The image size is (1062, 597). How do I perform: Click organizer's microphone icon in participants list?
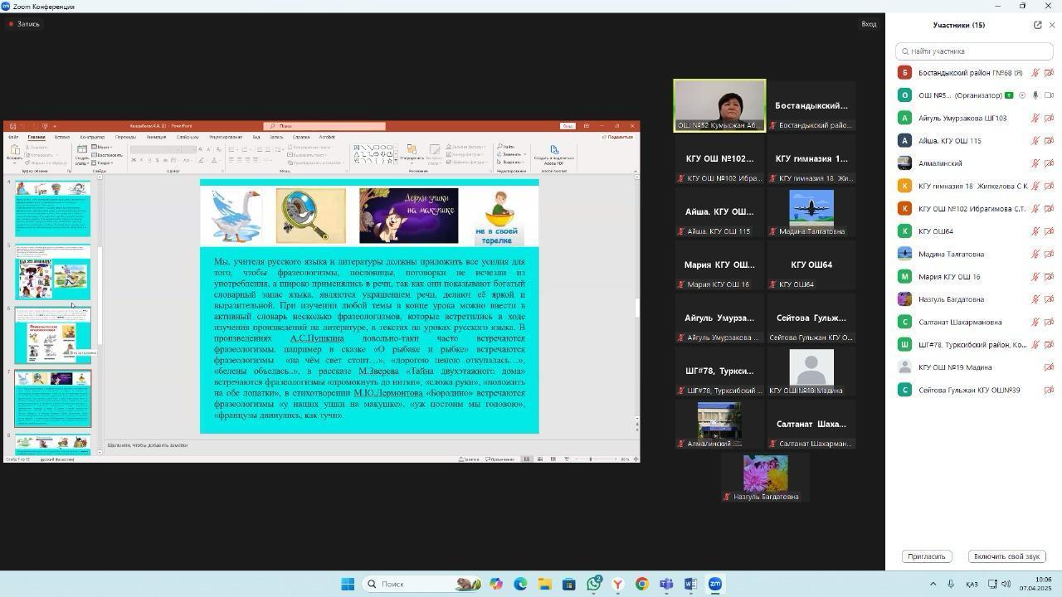point(1035,95)
